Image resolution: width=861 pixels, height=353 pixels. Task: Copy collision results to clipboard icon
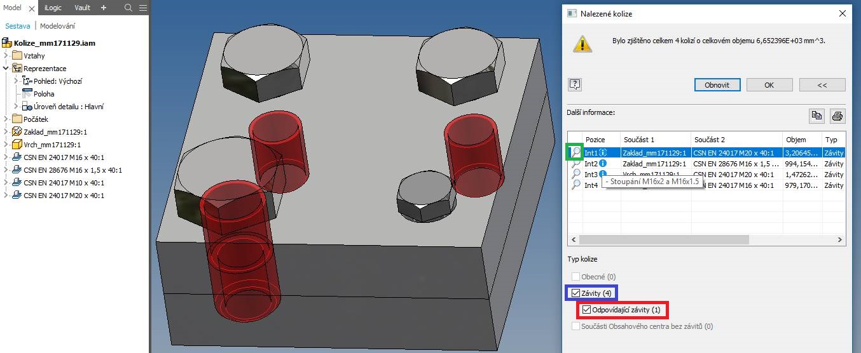point(816,116)
